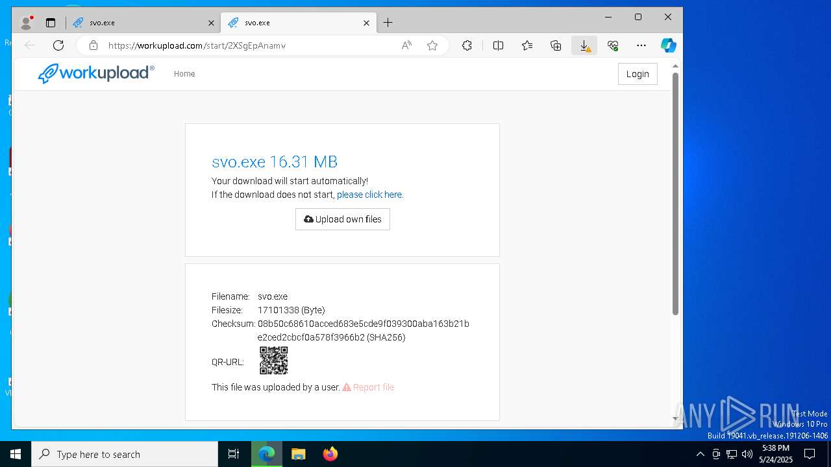The image size is (831, 467).
Task: Click the workupload URL address bar
Action: click(247, 45)
